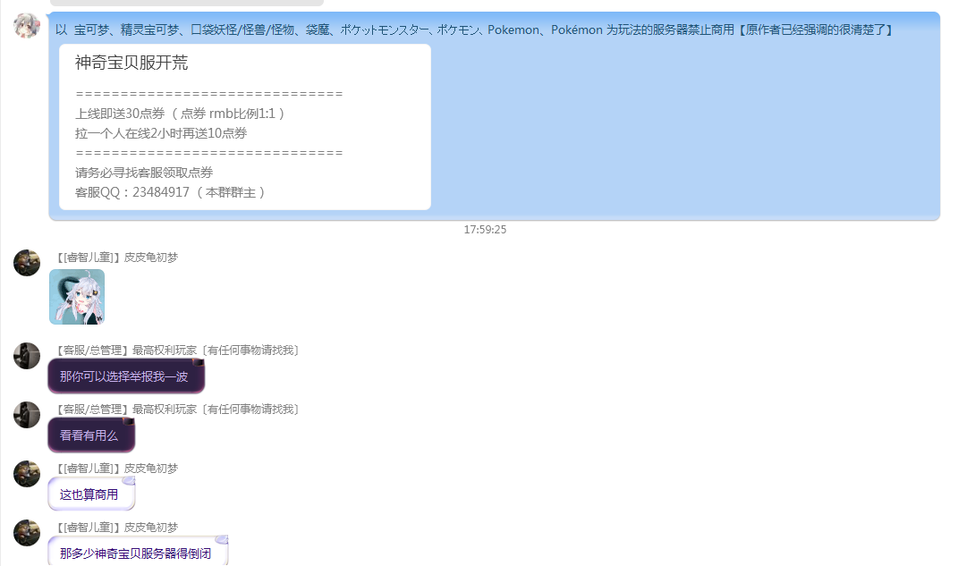
Task: Click avatar beside '看看有用么' message
Action: pyautogui.click(x=27, y=415)
